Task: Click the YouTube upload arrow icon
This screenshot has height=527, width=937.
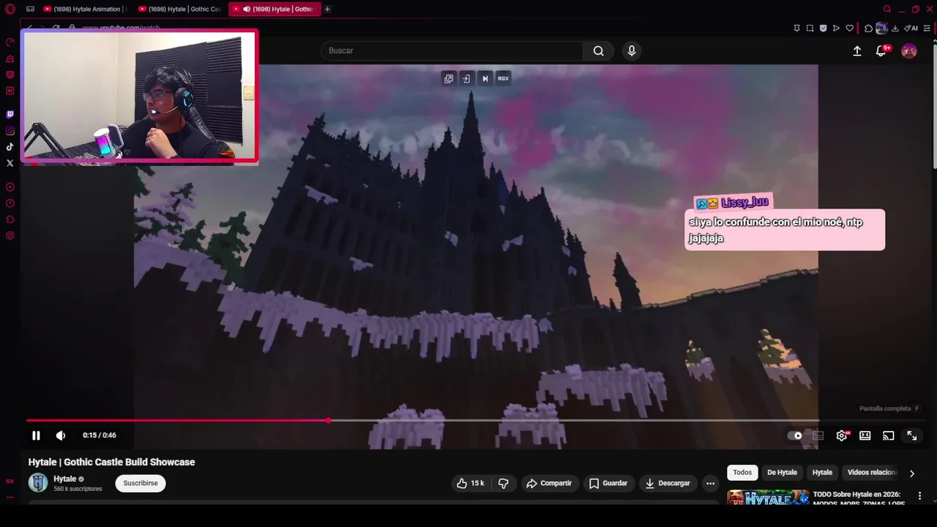Action: (857, 51)
